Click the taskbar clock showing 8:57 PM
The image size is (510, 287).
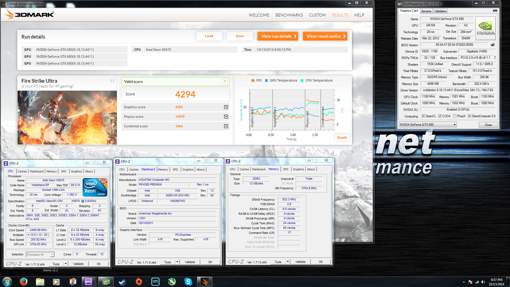point(496,282)
